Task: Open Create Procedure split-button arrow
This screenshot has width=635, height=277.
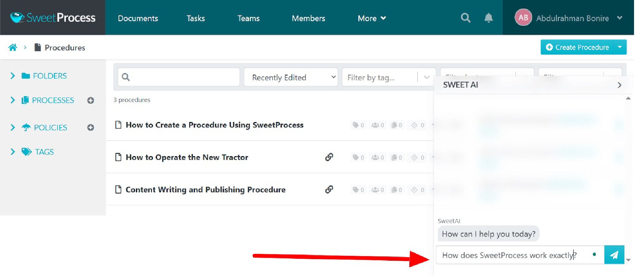Action: [x=620, y=47]
